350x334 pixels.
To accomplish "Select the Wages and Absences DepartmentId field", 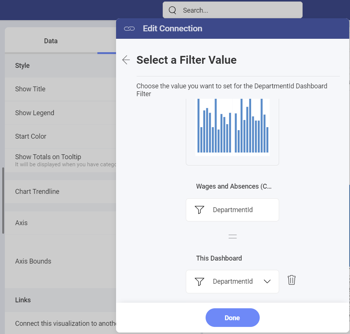I will (232, 210).
